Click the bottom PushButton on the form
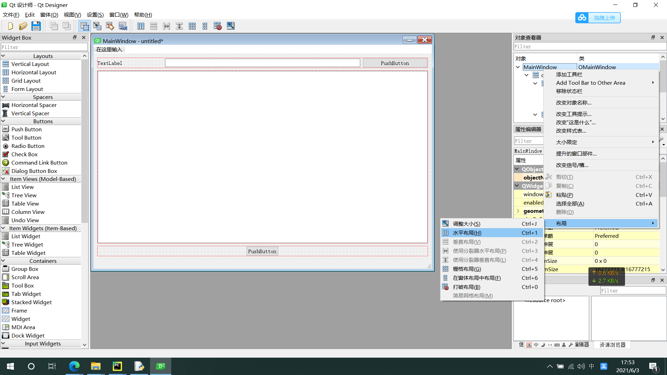Screen dimensions: 667x375 point(262,251)
